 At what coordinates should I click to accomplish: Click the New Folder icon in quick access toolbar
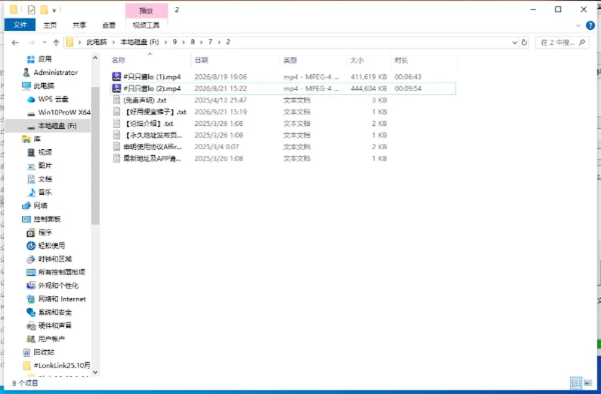point(44,9)
